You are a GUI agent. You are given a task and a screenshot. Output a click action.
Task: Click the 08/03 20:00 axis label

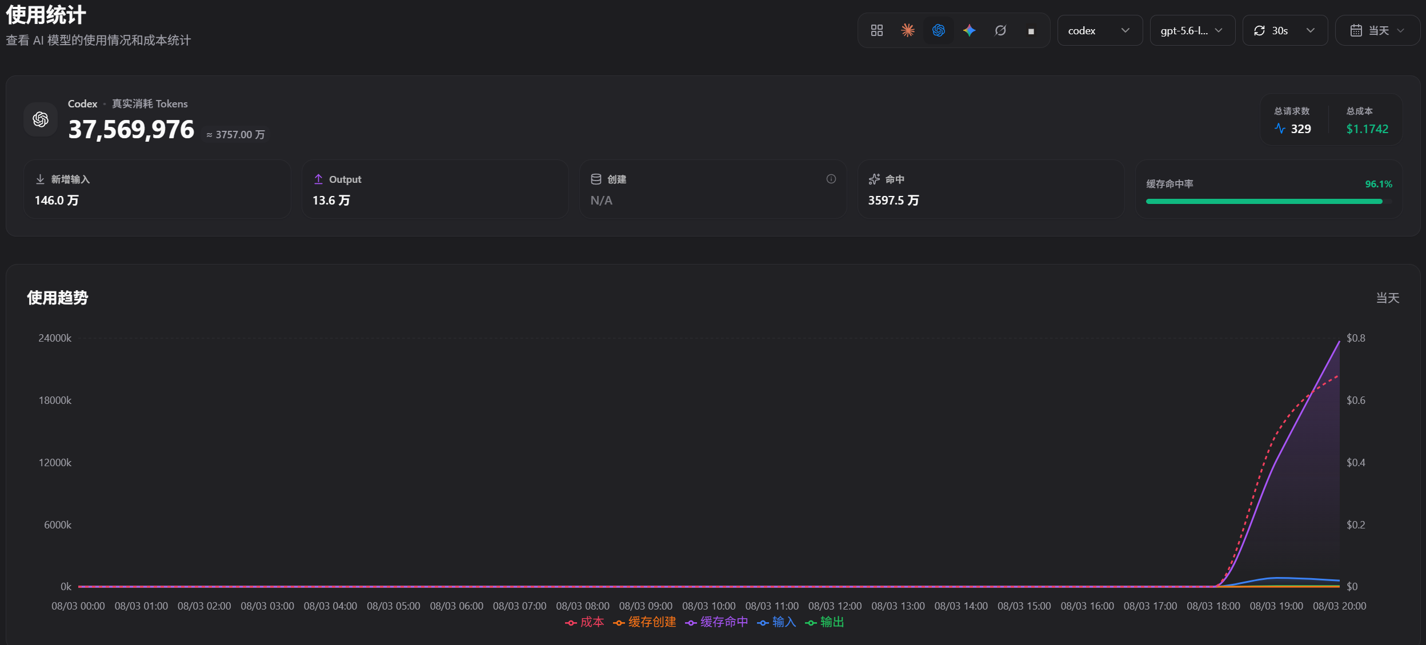coord(1339,606)
